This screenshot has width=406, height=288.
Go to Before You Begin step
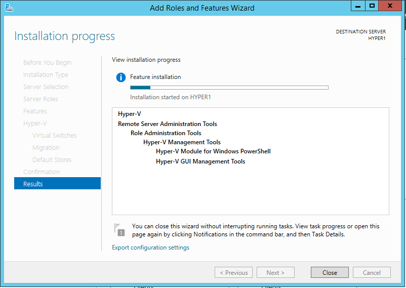(48, 63)
